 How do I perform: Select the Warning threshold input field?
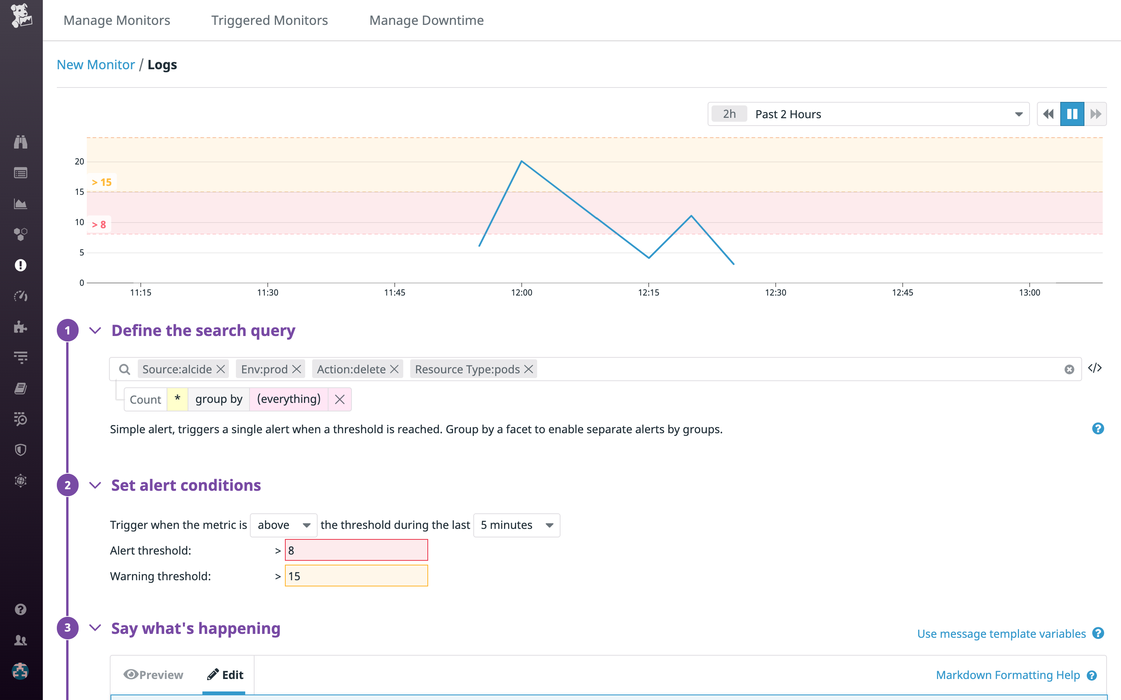pos(356,576)
